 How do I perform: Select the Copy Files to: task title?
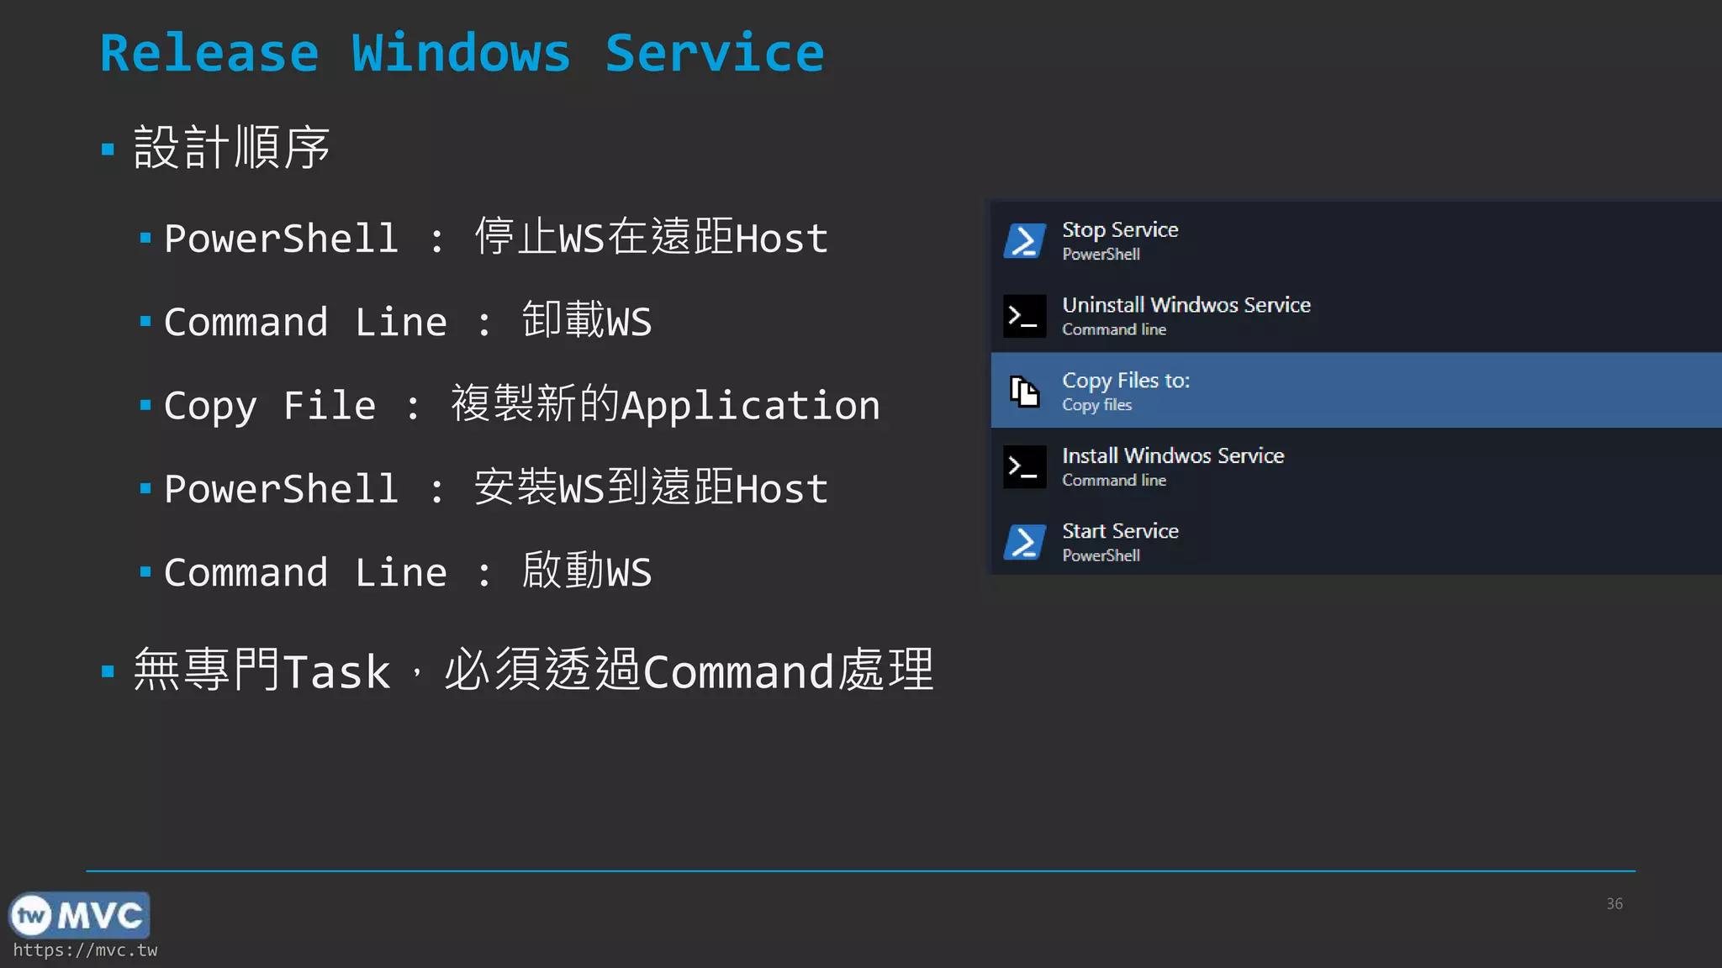[x=1126, y=381]
